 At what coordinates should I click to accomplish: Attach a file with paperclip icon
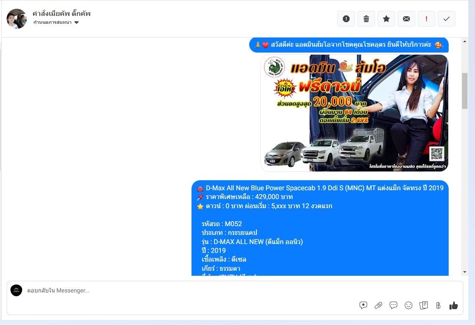pyautogui.click(x=378, y=305)
